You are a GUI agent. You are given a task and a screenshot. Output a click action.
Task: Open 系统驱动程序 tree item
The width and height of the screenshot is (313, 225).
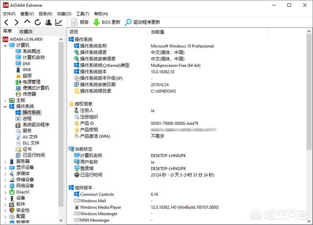[33, 125]
